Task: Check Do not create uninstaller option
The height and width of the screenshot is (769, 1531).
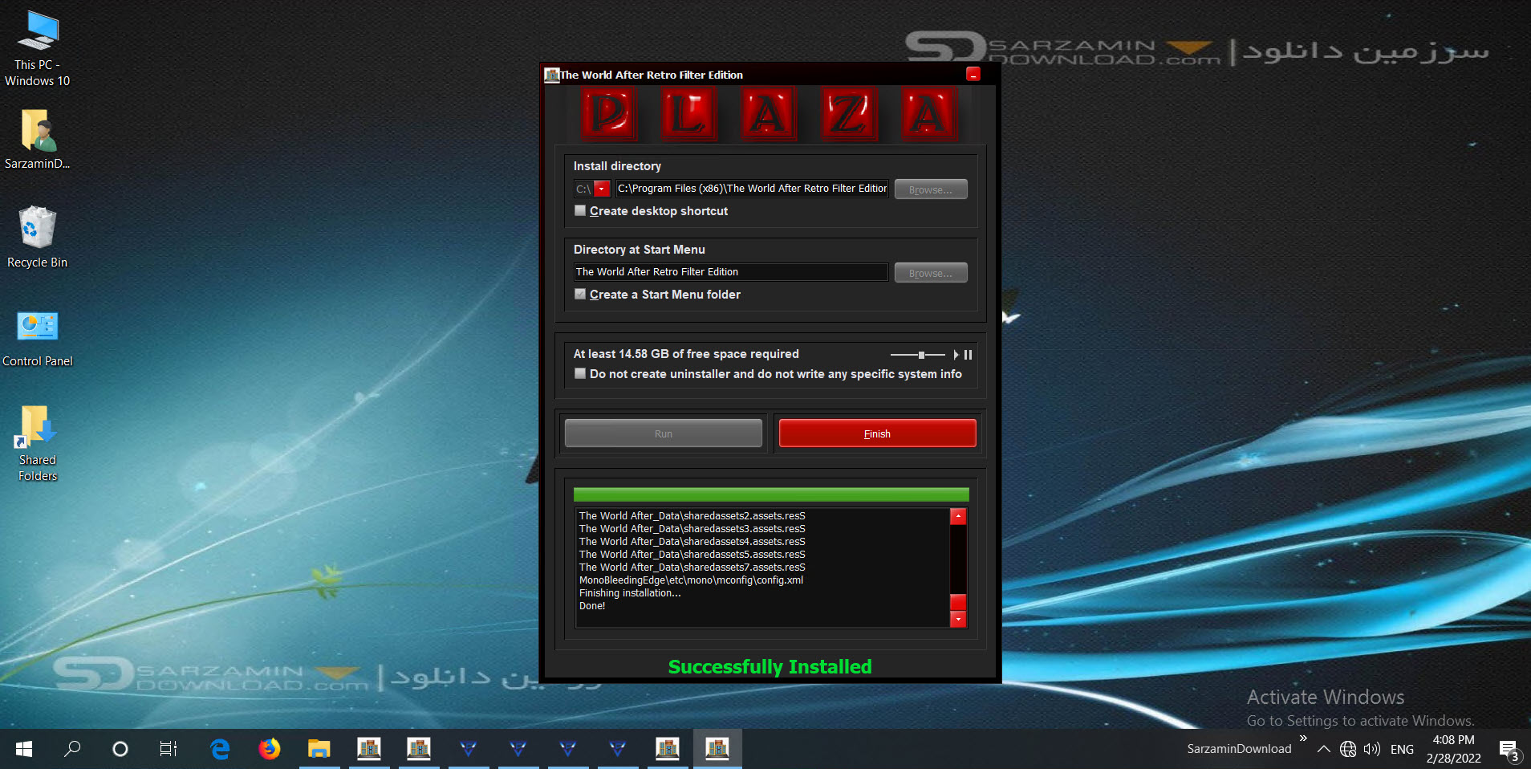Action: click(580, 373)
